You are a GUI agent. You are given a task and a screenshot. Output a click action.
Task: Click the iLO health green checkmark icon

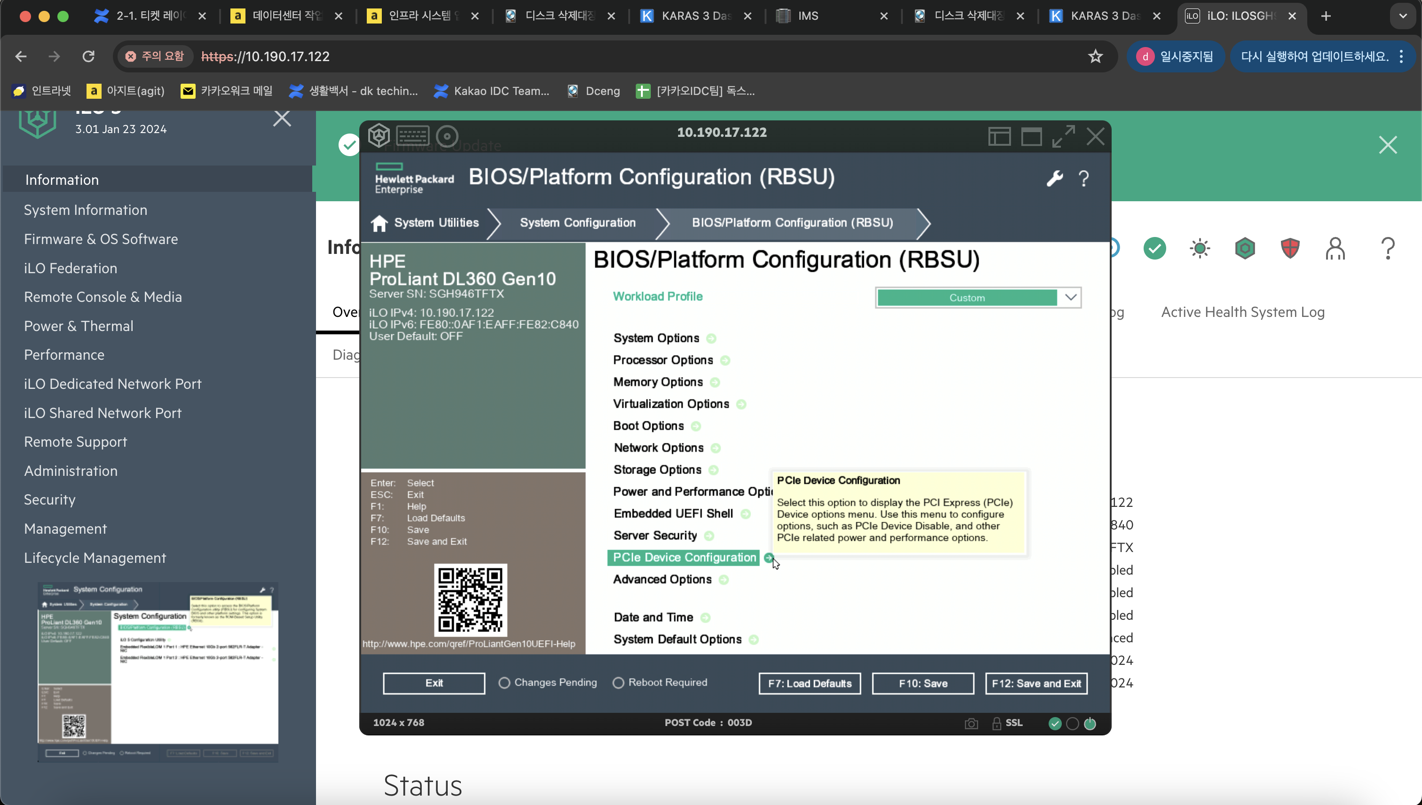1154,248
